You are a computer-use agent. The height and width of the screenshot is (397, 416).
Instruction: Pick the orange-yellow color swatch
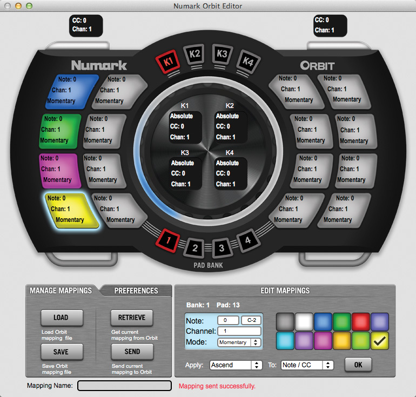point(342,341)
